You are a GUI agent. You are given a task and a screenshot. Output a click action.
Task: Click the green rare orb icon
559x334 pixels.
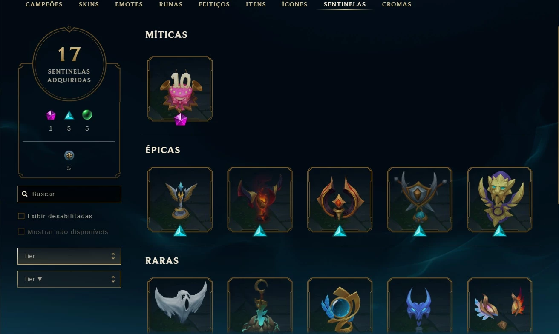(x=87, y=115)
